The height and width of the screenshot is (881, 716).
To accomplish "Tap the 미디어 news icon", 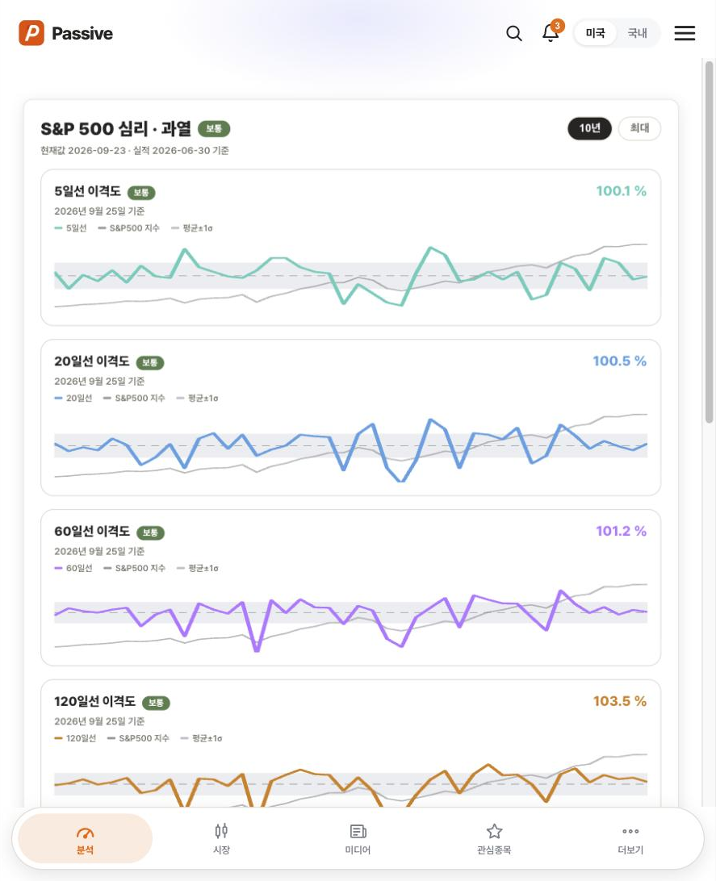I will click(358, 831).
